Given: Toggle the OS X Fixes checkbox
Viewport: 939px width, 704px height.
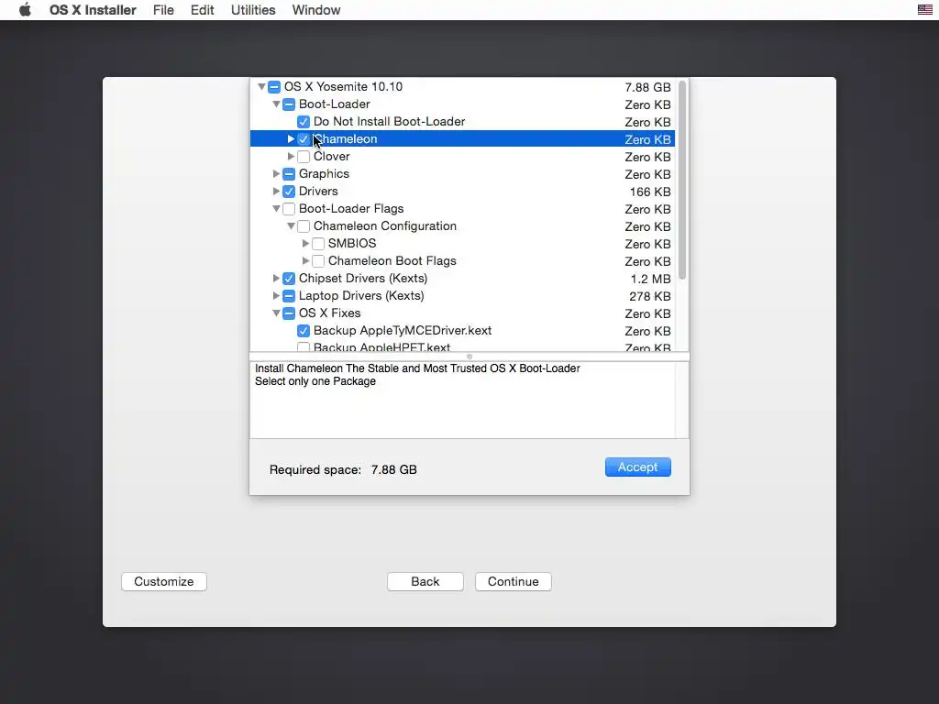Looking at the screenshot, I should [x=289, y=313].
